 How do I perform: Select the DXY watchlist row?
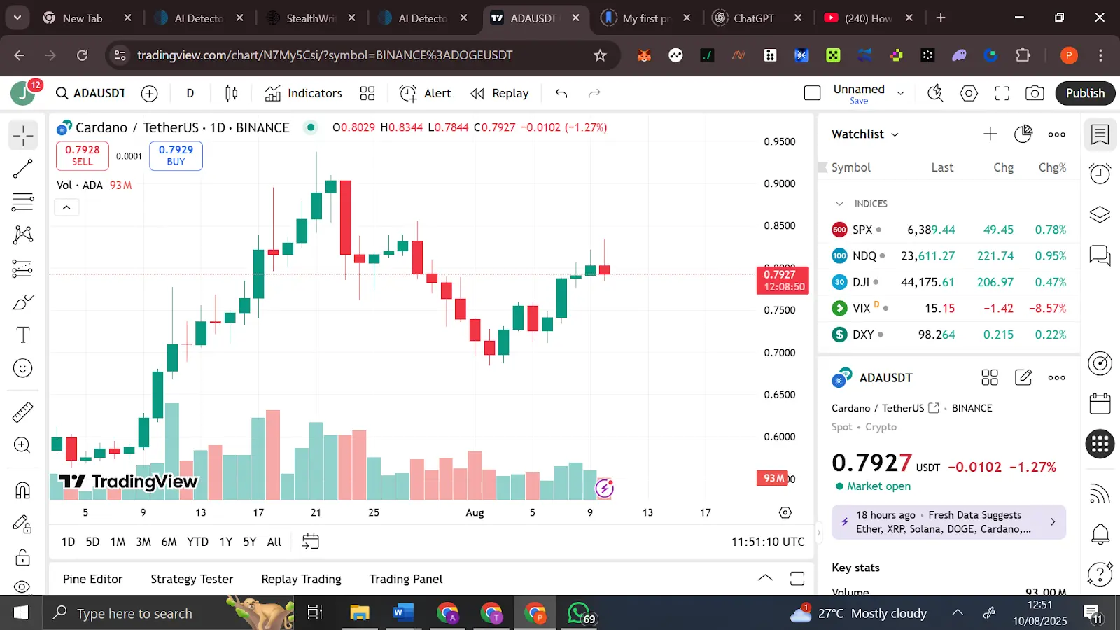point(949,335)
